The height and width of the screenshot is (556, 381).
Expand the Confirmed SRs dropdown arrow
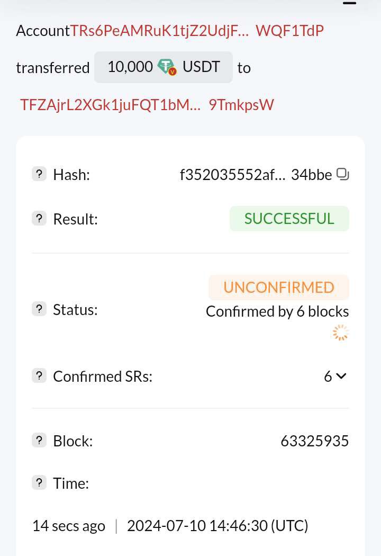click(341, 376)
